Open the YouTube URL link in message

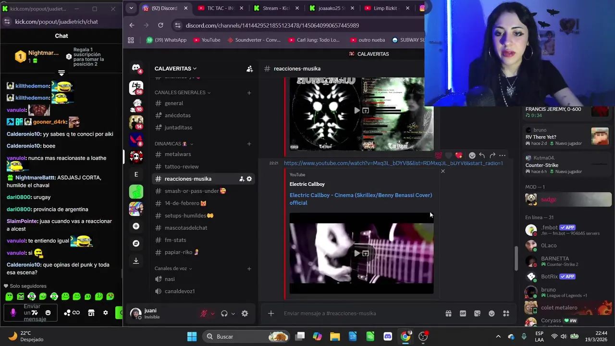pyautogui.click(x=394, y=163)
